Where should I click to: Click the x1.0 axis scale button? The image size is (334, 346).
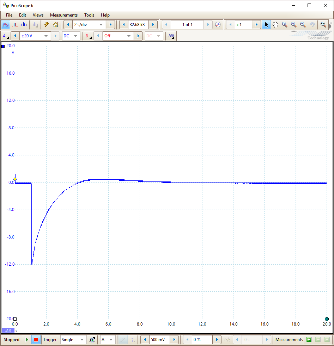8,330
